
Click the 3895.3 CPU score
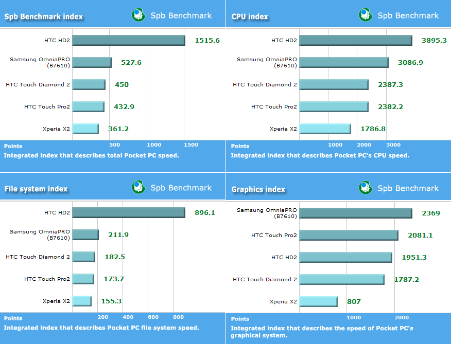tap(434, 41)
